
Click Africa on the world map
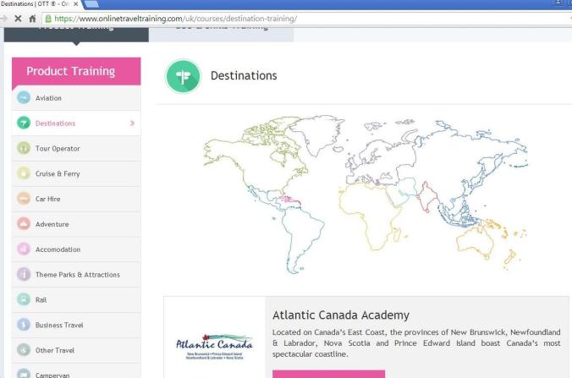pyautogui.click(x=368, y=215)
